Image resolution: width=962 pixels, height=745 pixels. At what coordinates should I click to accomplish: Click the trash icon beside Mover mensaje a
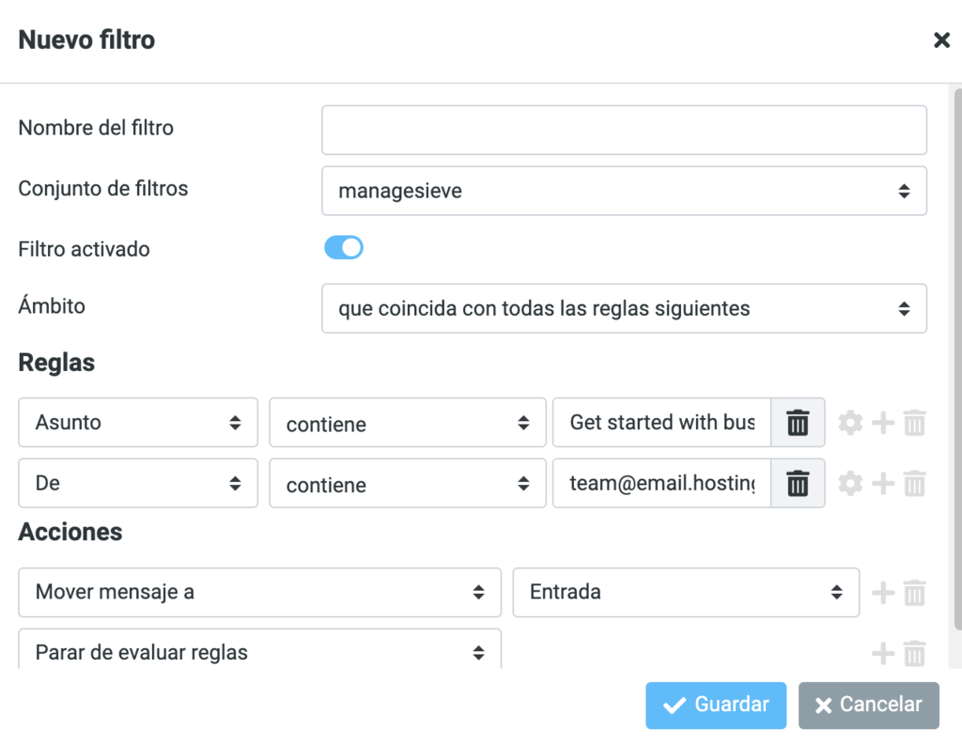[x=915, y=593]
